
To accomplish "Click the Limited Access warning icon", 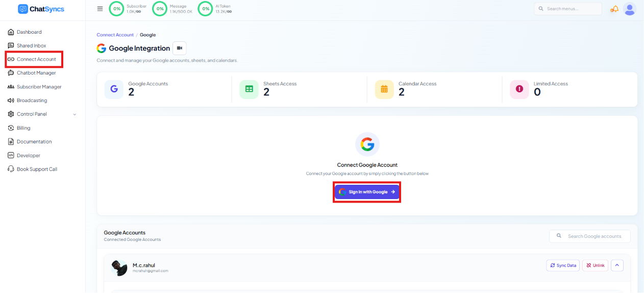I will pyautogui.click(x=519, y=89).
